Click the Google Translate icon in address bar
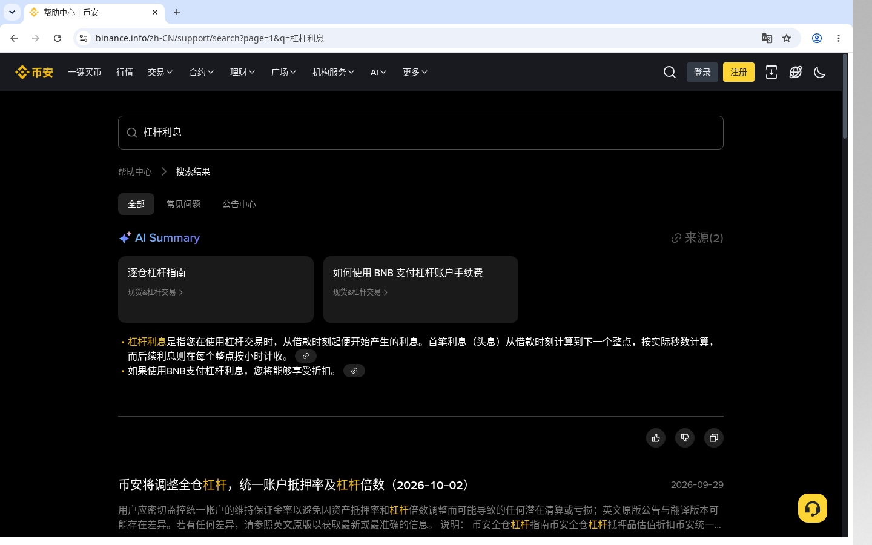The height and width of the screenshot is (545, 872). (767, 38)
